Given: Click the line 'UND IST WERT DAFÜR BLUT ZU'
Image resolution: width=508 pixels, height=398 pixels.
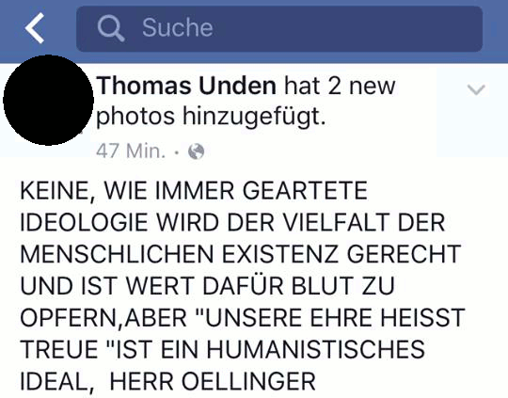Looking at the screenshot, I should pyautogui.click(x=207, y=285).
